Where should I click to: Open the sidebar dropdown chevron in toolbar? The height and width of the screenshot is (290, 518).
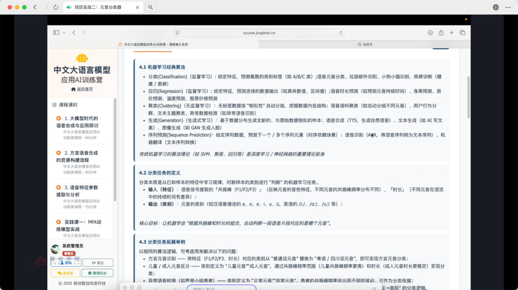(x=64, y=32)
